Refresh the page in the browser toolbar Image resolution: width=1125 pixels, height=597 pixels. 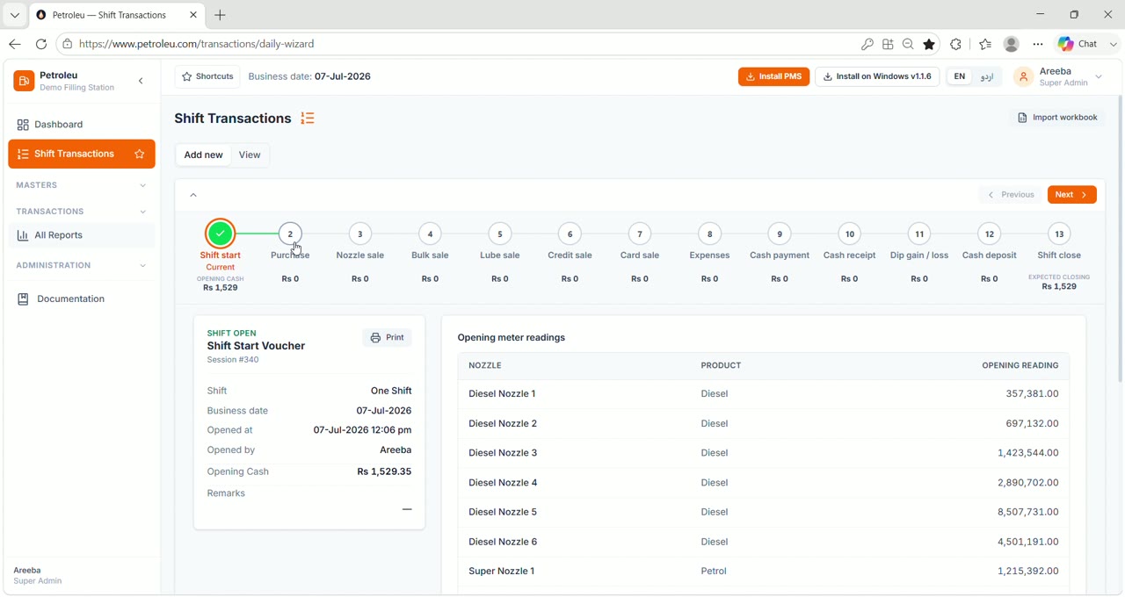(41, 44)
